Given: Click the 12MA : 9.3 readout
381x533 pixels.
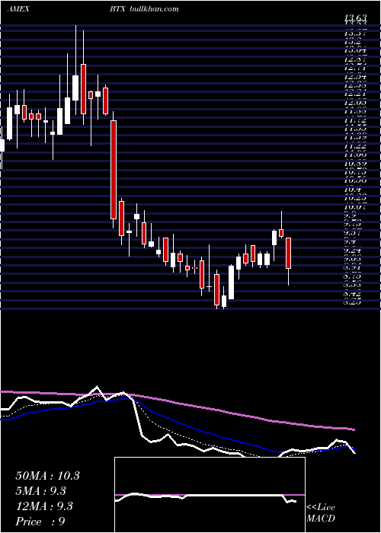Looking at the screenshot, I should [x=44, y=506].
